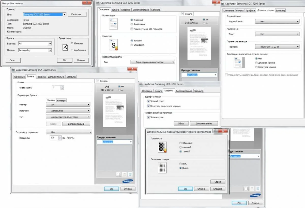The image size is (305, 208).
Task: Click the Samsung logo in the Число копий window
Action: 128,181
